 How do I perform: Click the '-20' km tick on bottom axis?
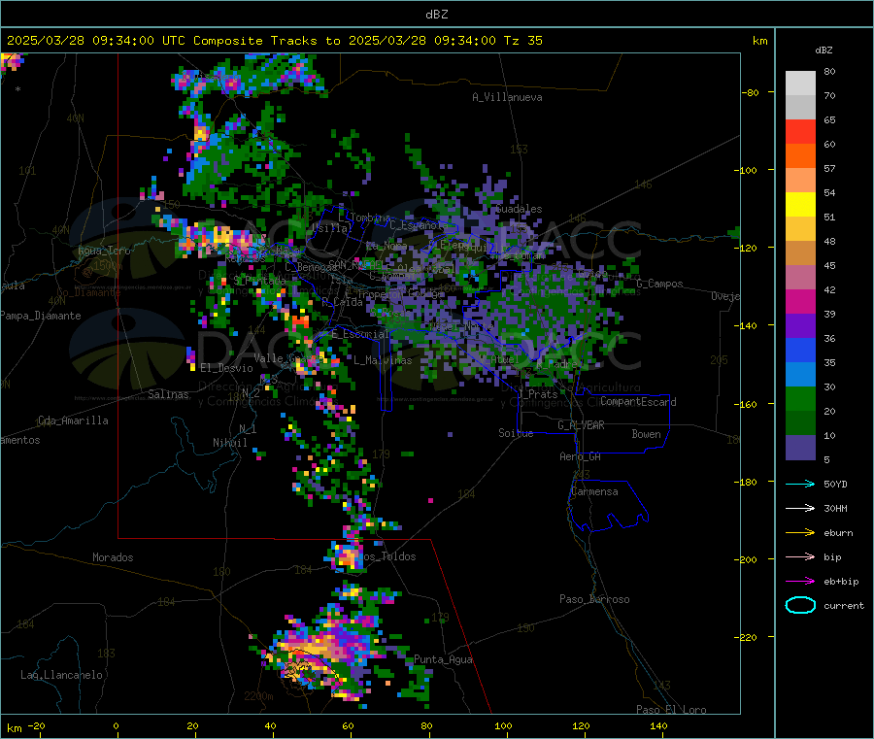[36, 725]
